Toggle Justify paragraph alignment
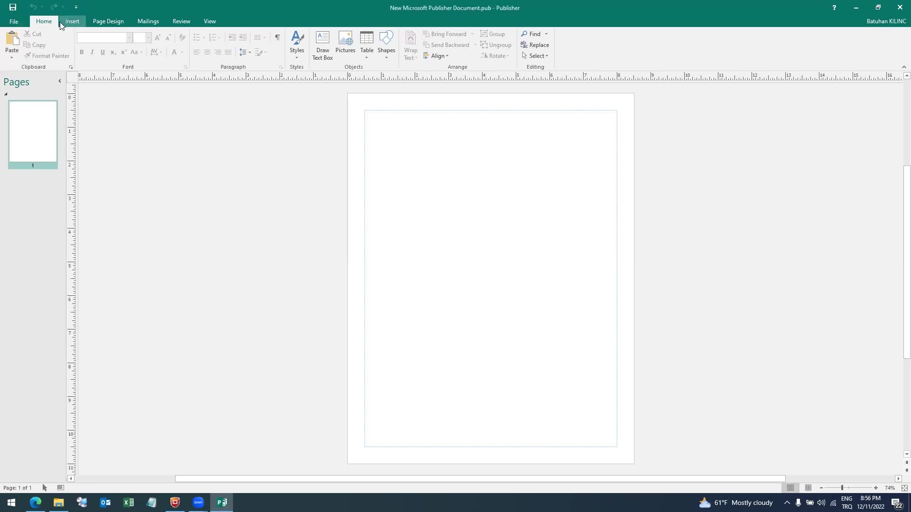 tap(228, 52)
